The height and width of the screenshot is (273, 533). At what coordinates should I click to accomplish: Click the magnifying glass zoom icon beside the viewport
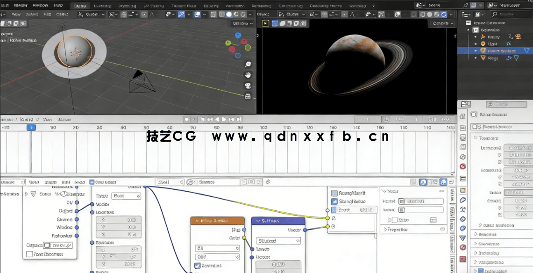(247, 65)
